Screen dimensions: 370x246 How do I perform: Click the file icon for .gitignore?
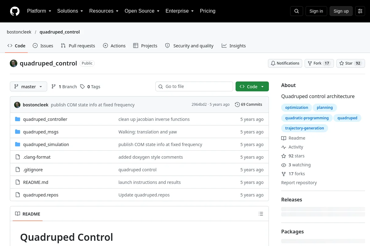click(18, 170)
